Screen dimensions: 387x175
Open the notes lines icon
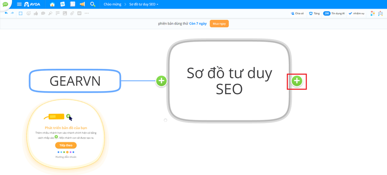tap(58, 13)
